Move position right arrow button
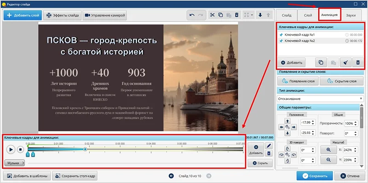The width and height of the screenshot is (368, 183). coord(293,127)
